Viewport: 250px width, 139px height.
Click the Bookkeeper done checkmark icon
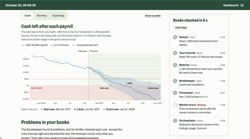[x=175, y=81]
